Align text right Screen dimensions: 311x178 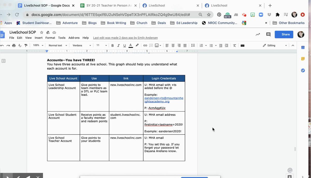coord(179,45)
